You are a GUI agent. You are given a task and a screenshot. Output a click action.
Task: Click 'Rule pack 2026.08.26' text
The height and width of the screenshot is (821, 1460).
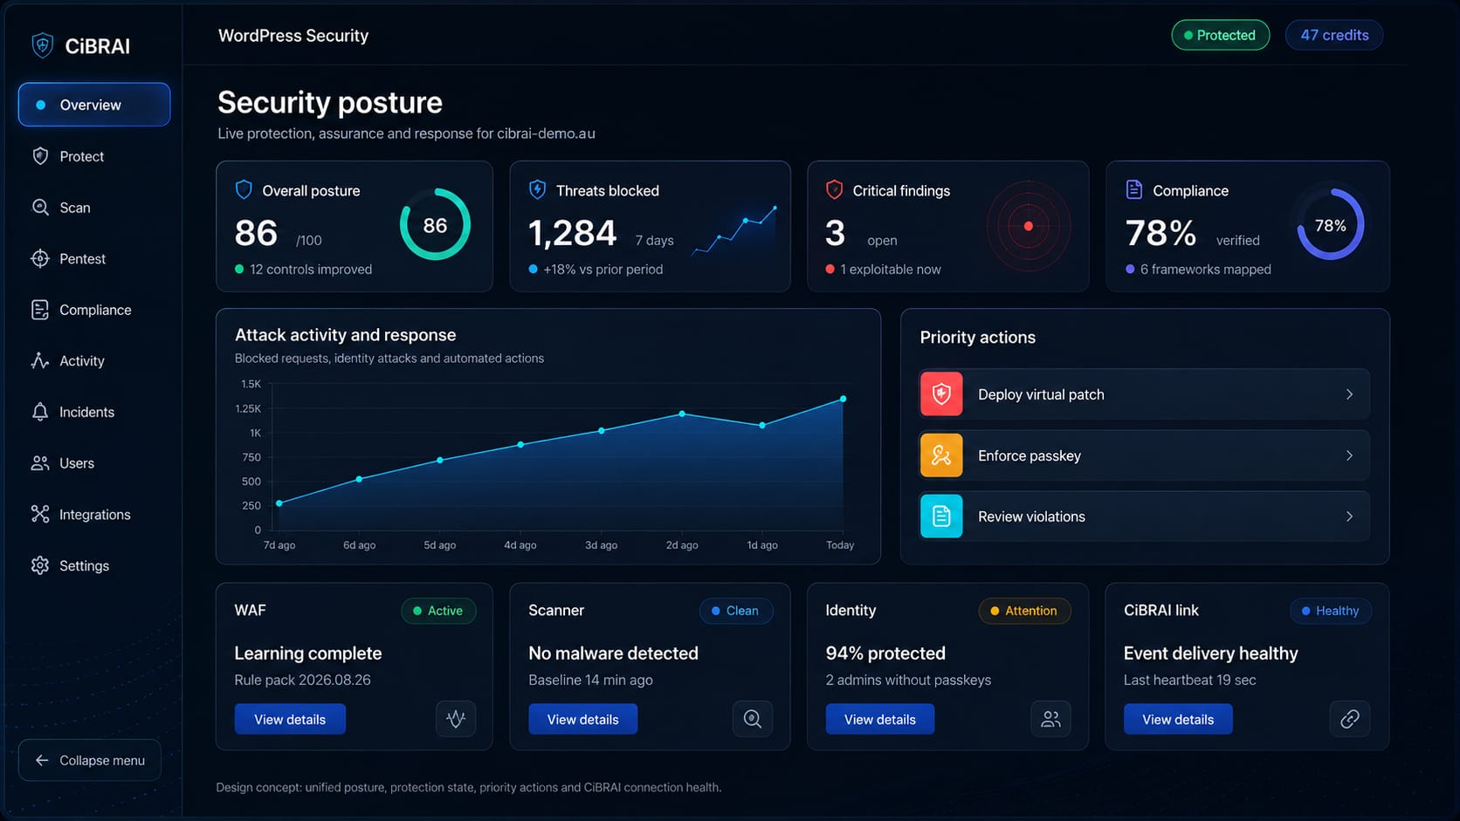302,680
